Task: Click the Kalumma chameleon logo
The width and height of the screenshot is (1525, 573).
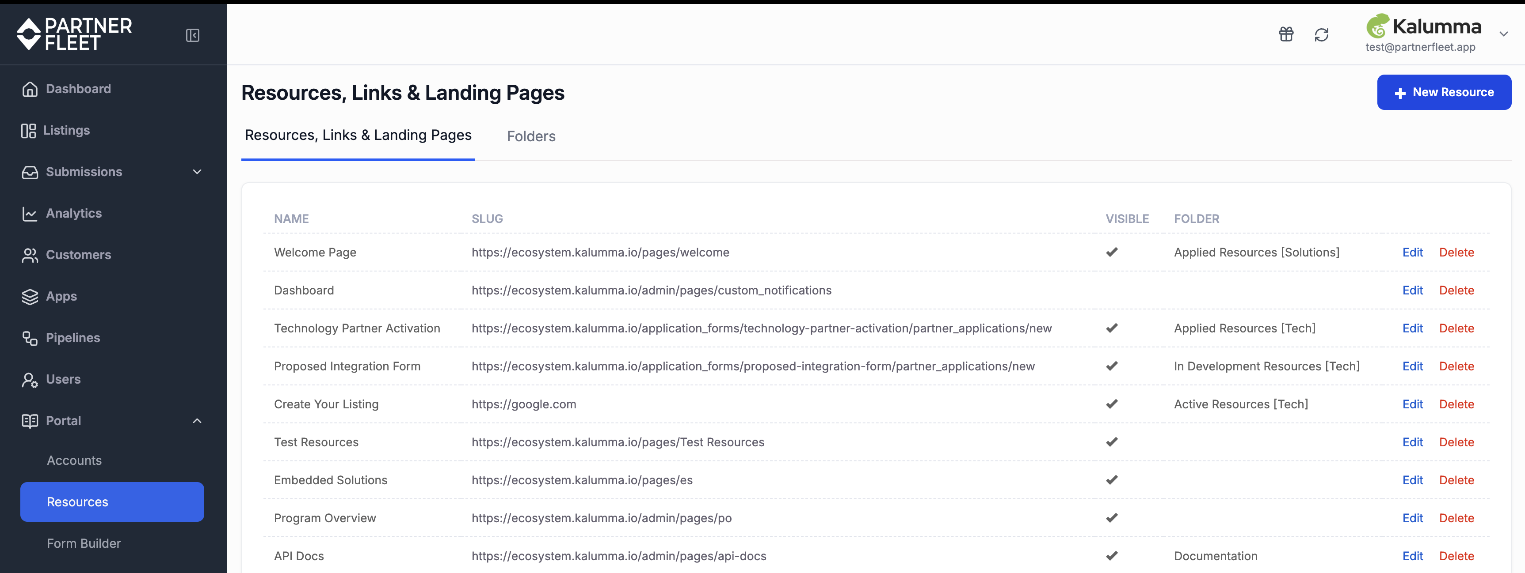Action: point(1378,26)
